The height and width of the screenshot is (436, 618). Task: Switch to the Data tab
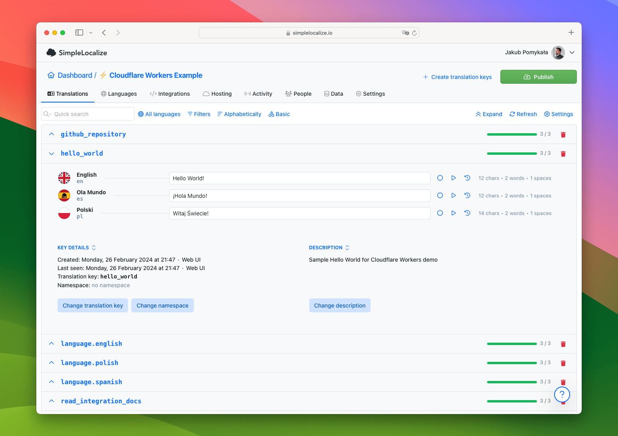[334, 94]
